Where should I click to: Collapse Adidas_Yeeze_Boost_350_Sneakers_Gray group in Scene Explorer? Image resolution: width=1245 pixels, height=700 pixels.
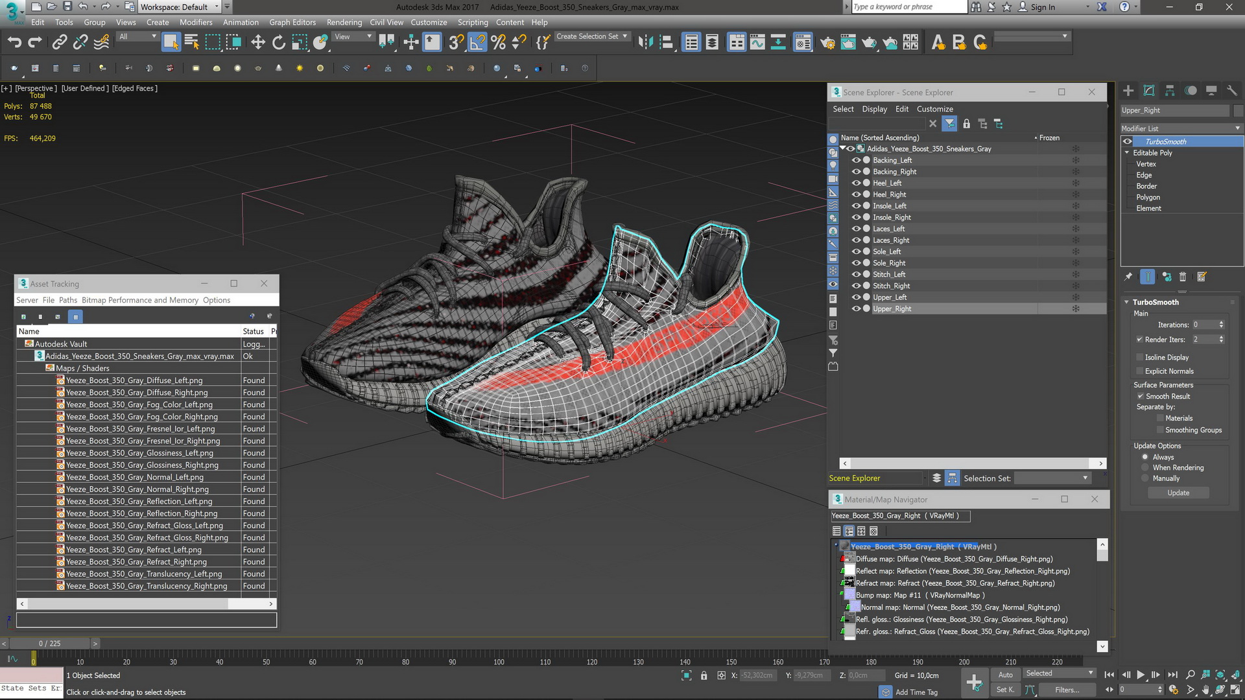(x=843, y=148)
